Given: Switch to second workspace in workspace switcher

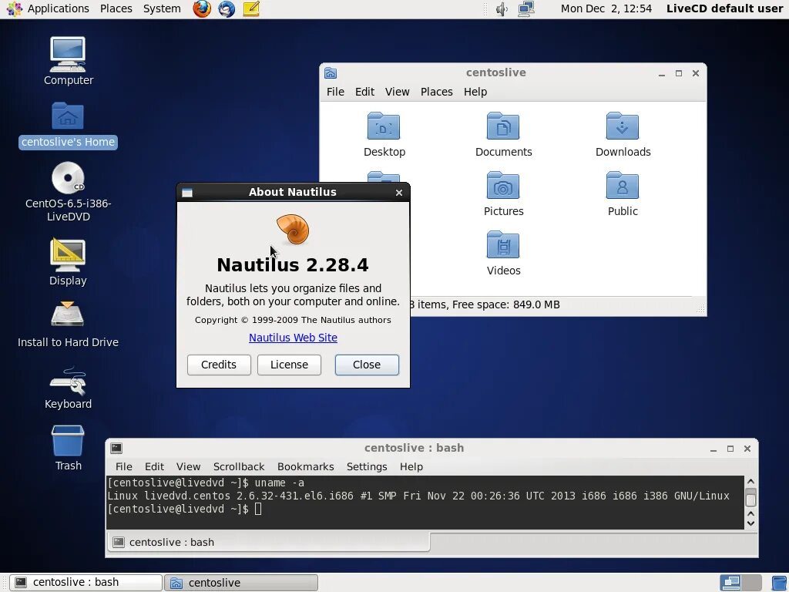Looking at the screenshot, I should (x=751, y=583).
